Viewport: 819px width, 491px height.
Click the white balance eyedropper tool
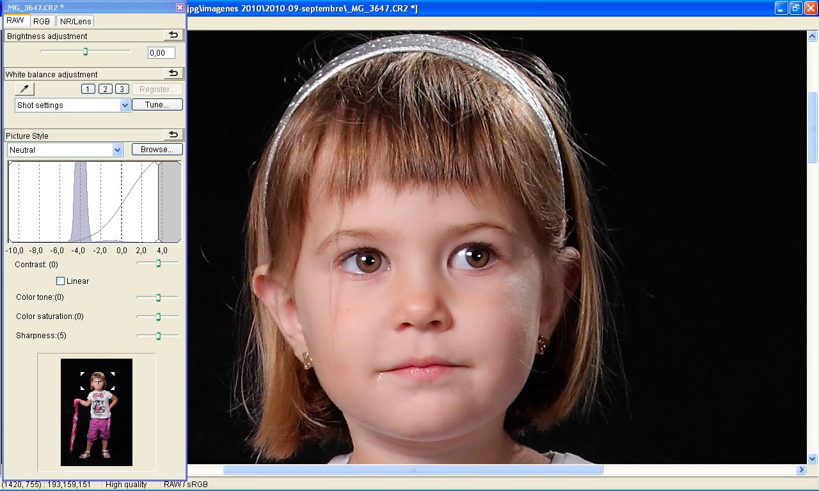(24, 89)
